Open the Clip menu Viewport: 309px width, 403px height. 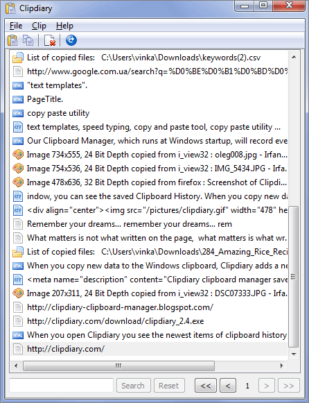39,26
